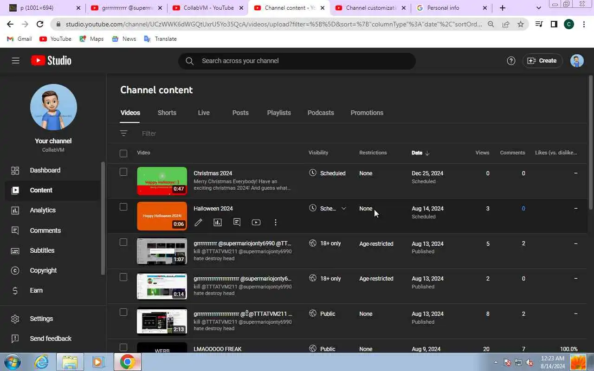Click View on YouTube icon for Halloween 2024
Viewport: 594px width, 371px height.
tap(256, 223)
